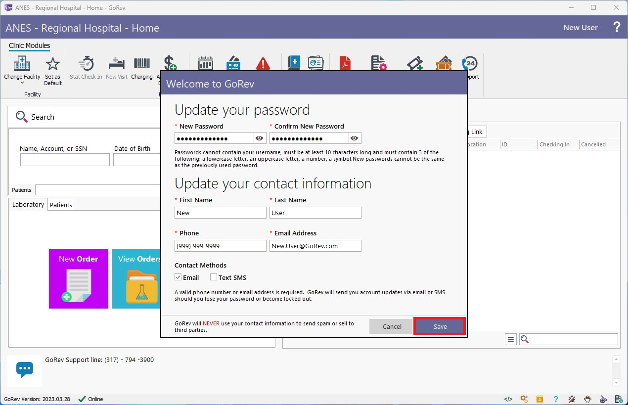Click the New Password field
This screenshot has width=628, height=405.
tap(215, 138)
